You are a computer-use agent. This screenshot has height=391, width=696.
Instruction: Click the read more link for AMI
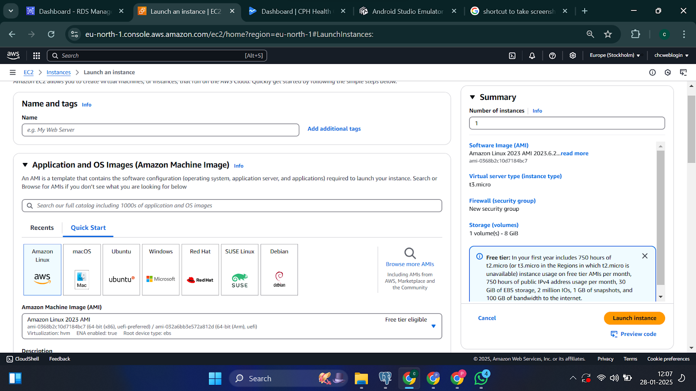pyautogui.click(x=575, y=153)
